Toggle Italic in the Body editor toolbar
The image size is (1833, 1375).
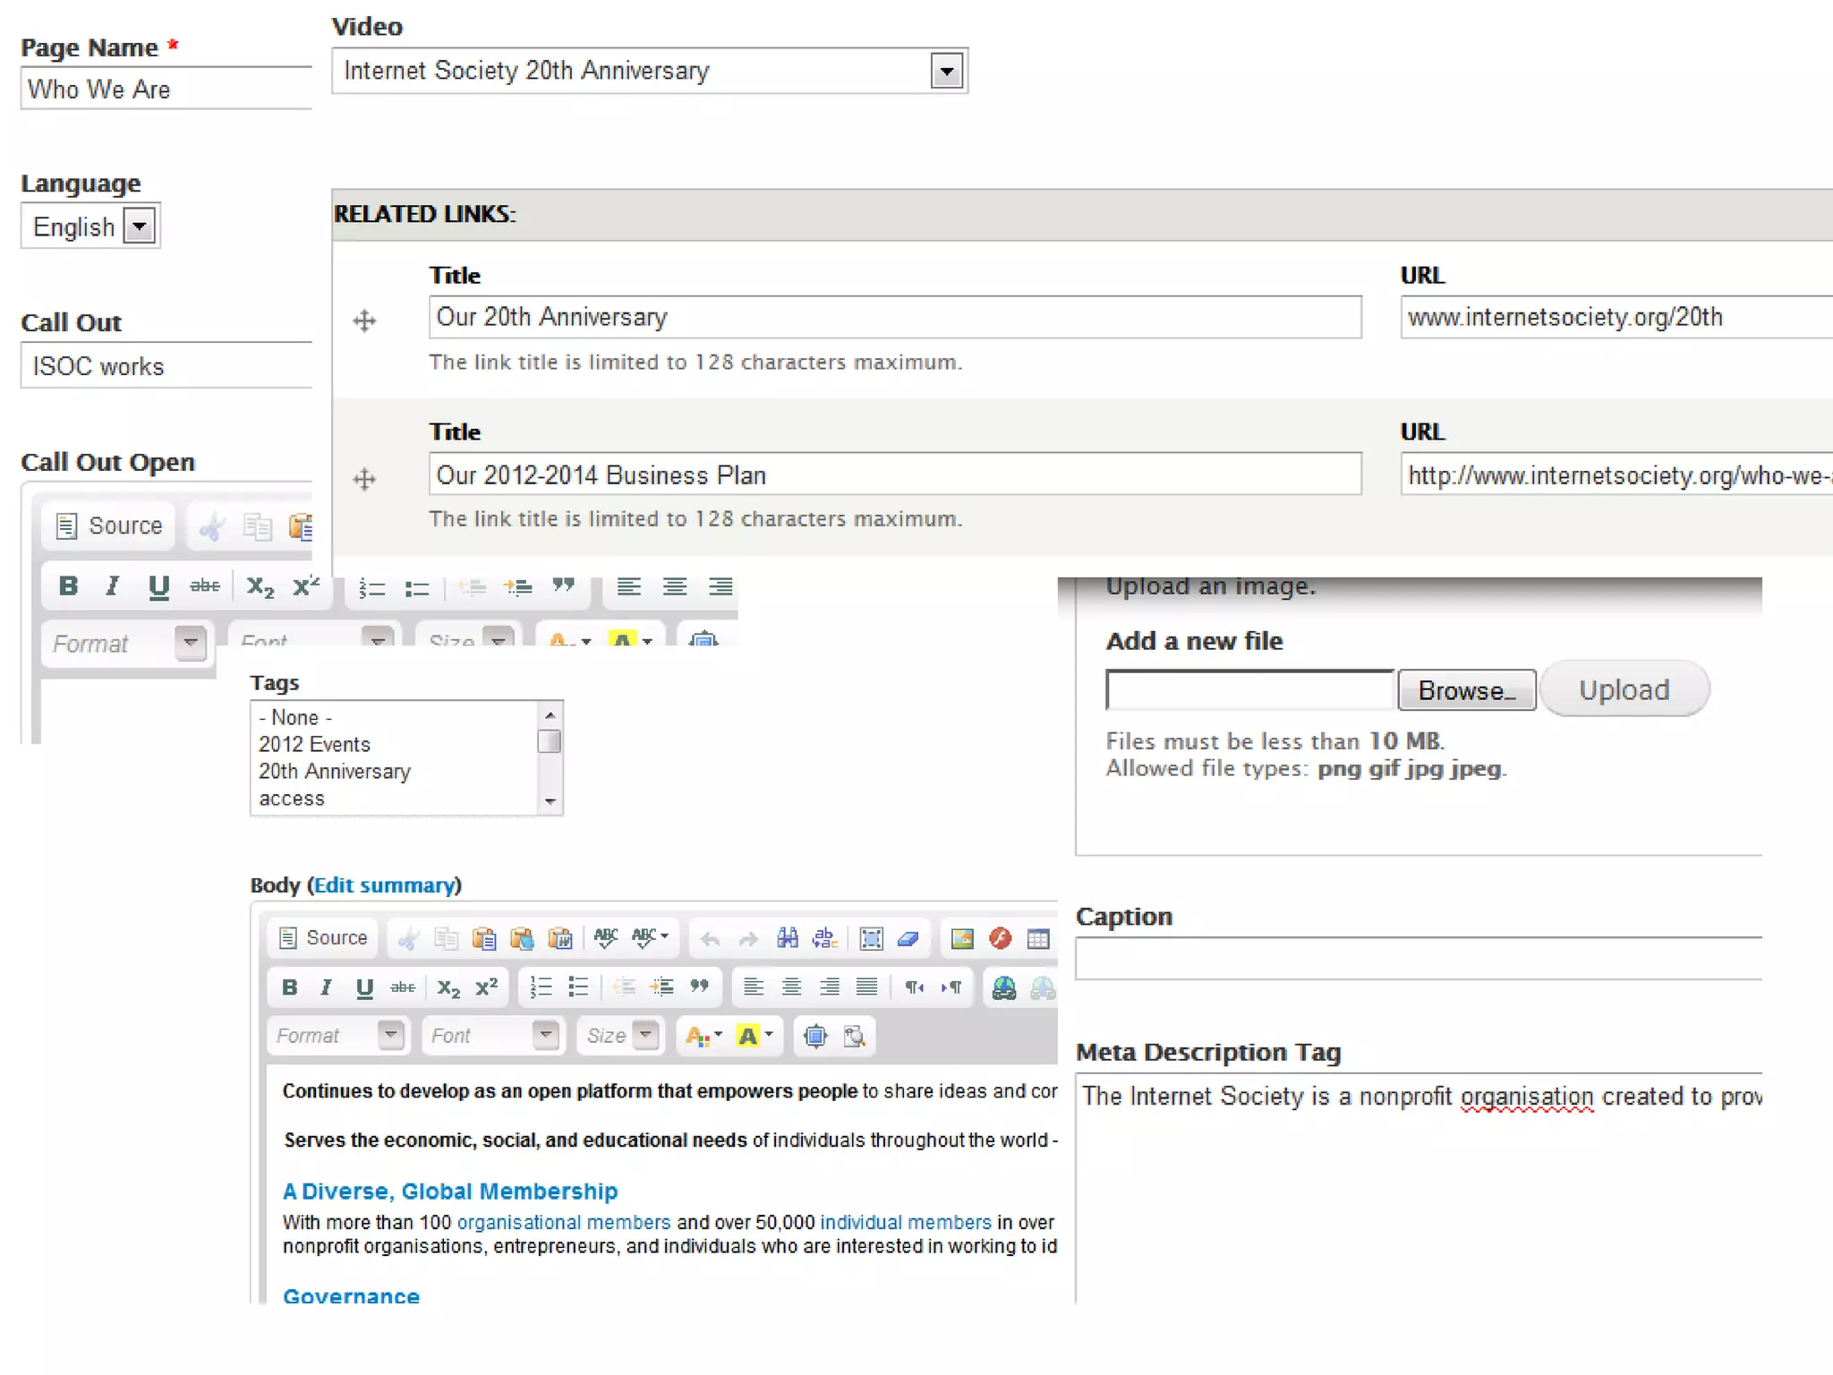pyautogui.click(x=326, y=986)
